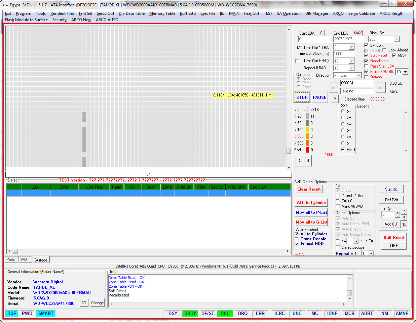Open the Erase BAD Blk count dropdown
416x322 pixels.
405,72
